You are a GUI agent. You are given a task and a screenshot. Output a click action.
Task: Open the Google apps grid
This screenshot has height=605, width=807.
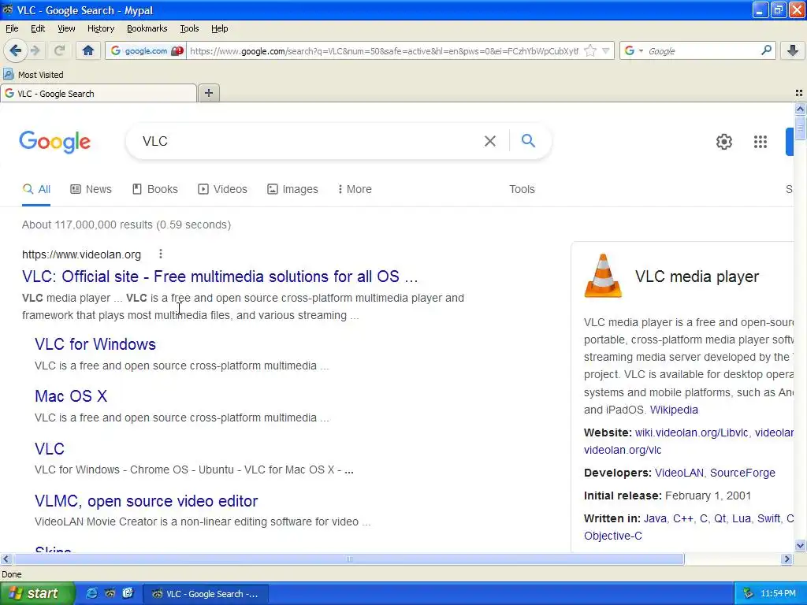click(x=761, y=142)
